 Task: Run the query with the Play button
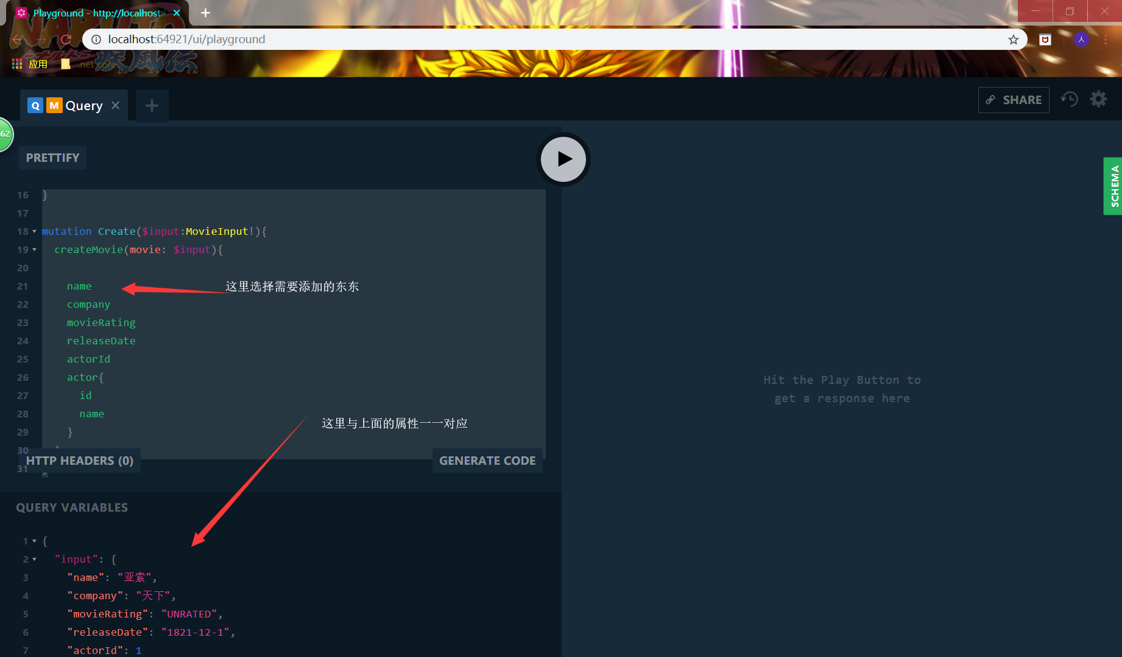(x=563, y=159)
